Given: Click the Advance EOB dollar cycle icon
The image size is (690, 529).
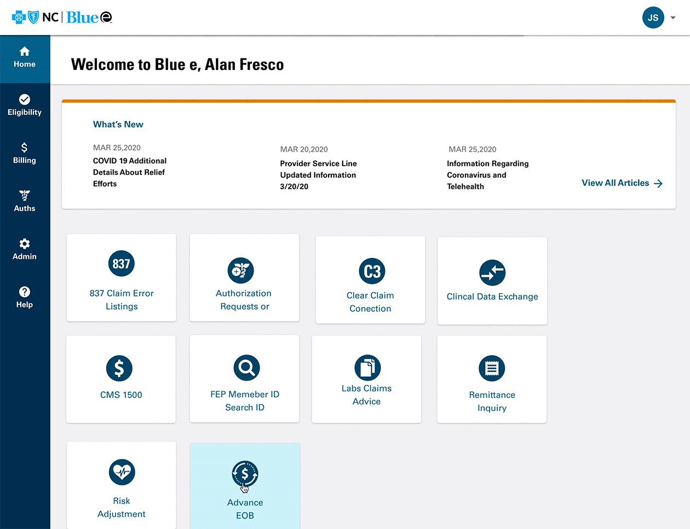Looking at the screenshot, I should 245,474.
